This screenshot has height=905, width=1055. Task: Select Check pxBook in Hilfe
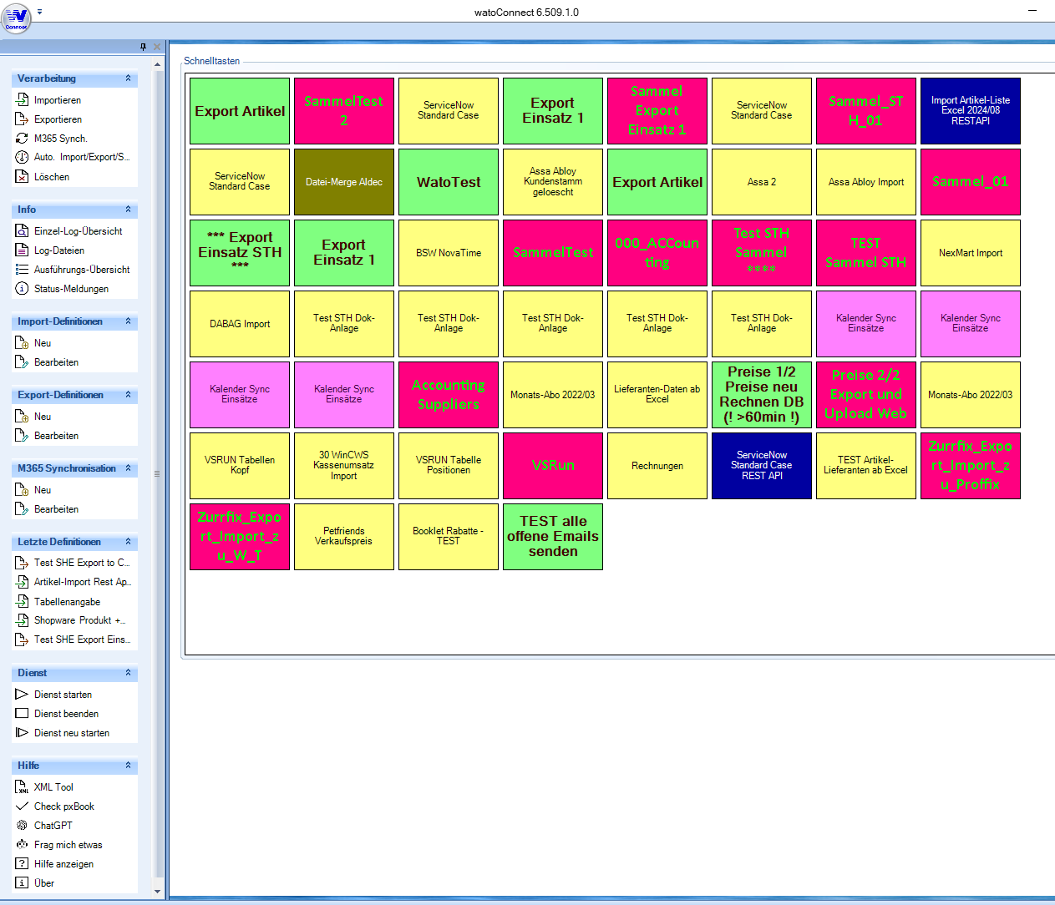point(63,806)
